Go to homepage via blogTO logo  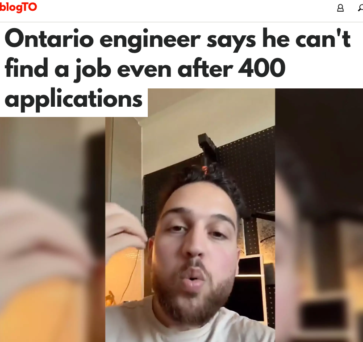[x=18, y=7]
